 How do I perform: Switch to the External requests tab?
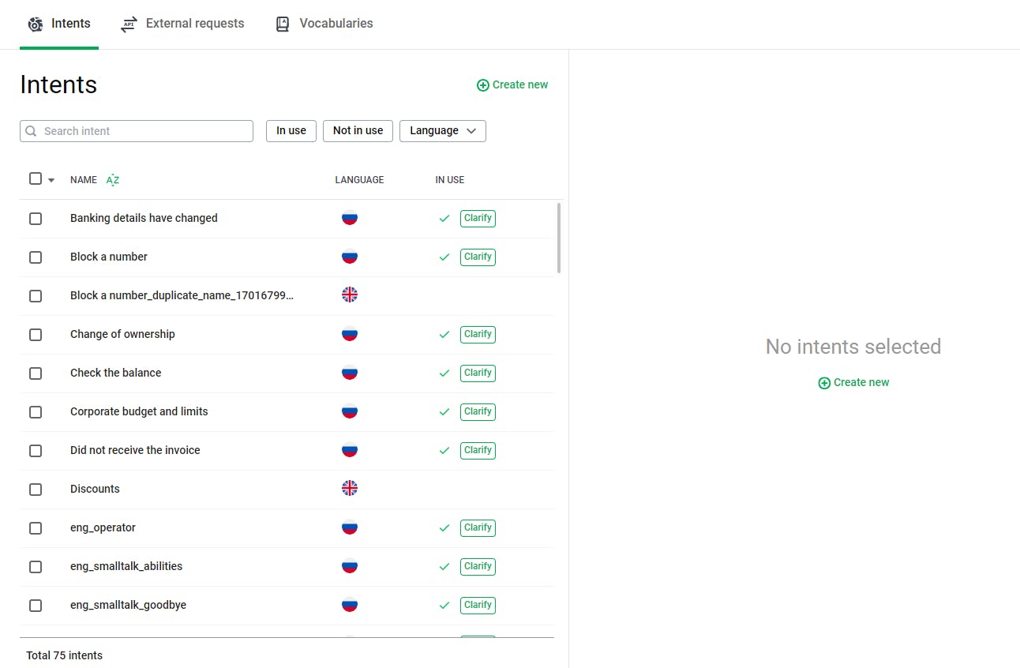[x=182, y=24]
